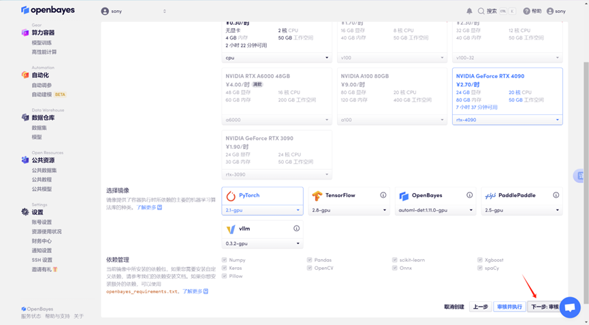The image size is (589, 325).
Task: Toggle the spaCy checkbox
Action: coord(480,268)
